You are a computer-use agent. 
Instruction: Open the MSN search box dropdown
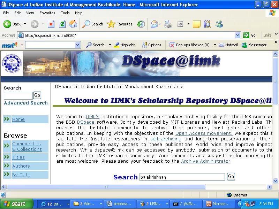coord(77,45)
